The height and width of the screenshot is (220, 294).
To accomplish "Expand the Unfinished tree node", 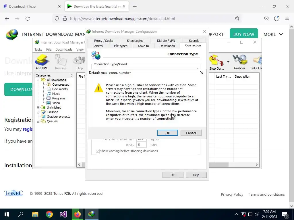I will click(38, 108).
